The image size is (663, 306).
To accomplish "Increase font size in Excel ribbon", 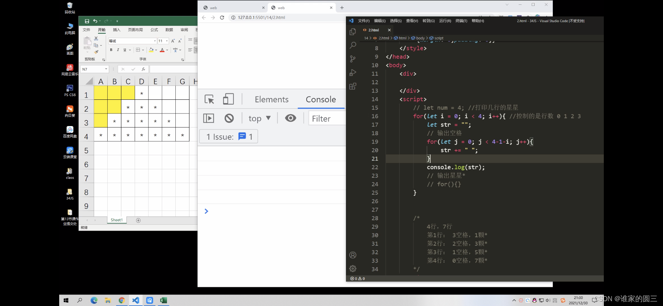I will [173, 41].
